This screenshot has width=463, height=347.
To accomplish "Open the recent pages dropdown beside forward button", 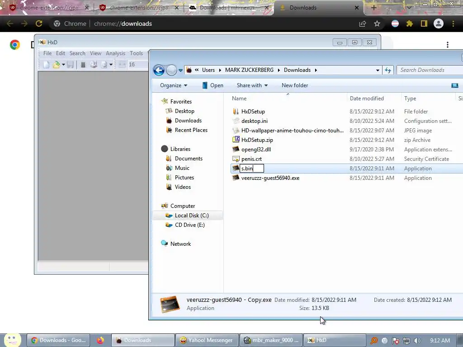I will [x=180, y=70].
